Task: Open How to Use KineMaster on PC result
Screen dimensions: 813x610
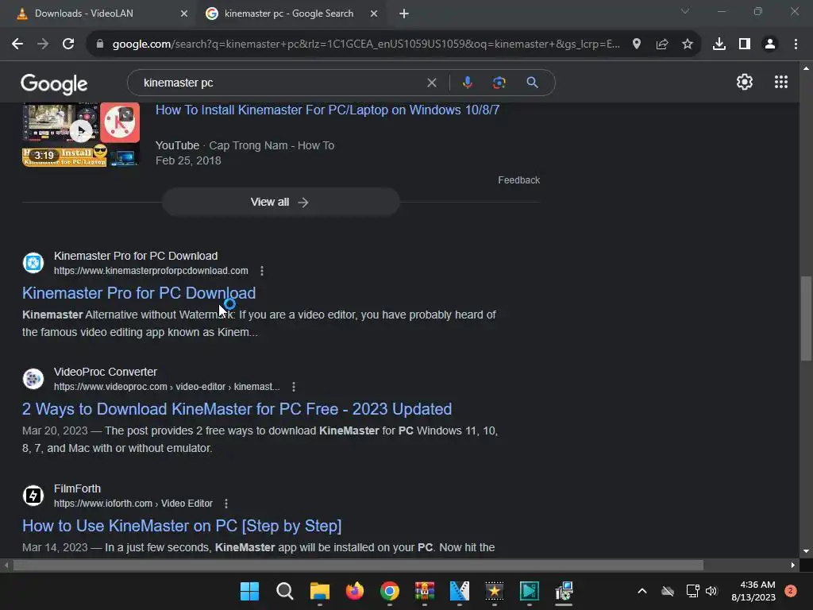Action: click(x=182, y=526)
